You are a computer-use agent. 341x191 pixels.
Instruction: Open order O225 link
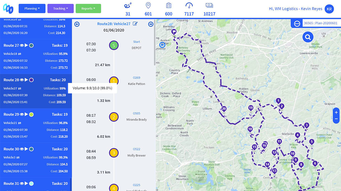(x=136, y=185)
